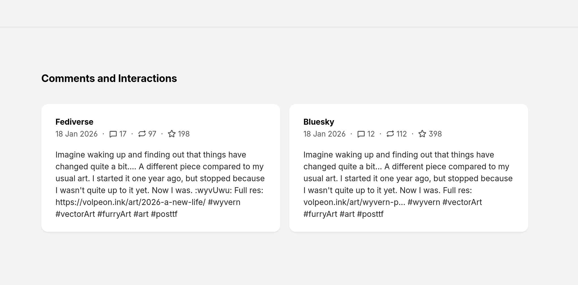Screen dimensions: 578x285
Task: Click the #posttf hashtag in the Fediverse post
Action: tap(164, 214)
